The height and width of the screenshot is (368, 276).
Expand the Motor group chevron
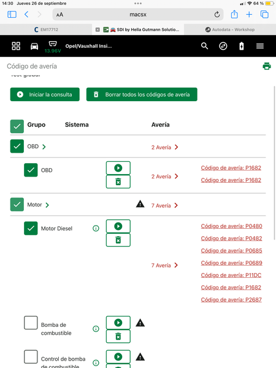click(x=47, y=205)
